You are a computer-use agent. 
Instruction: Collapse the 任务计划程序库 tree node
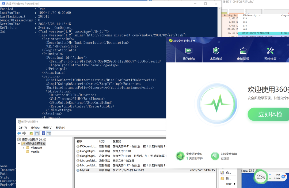click(x=19, y=144)
